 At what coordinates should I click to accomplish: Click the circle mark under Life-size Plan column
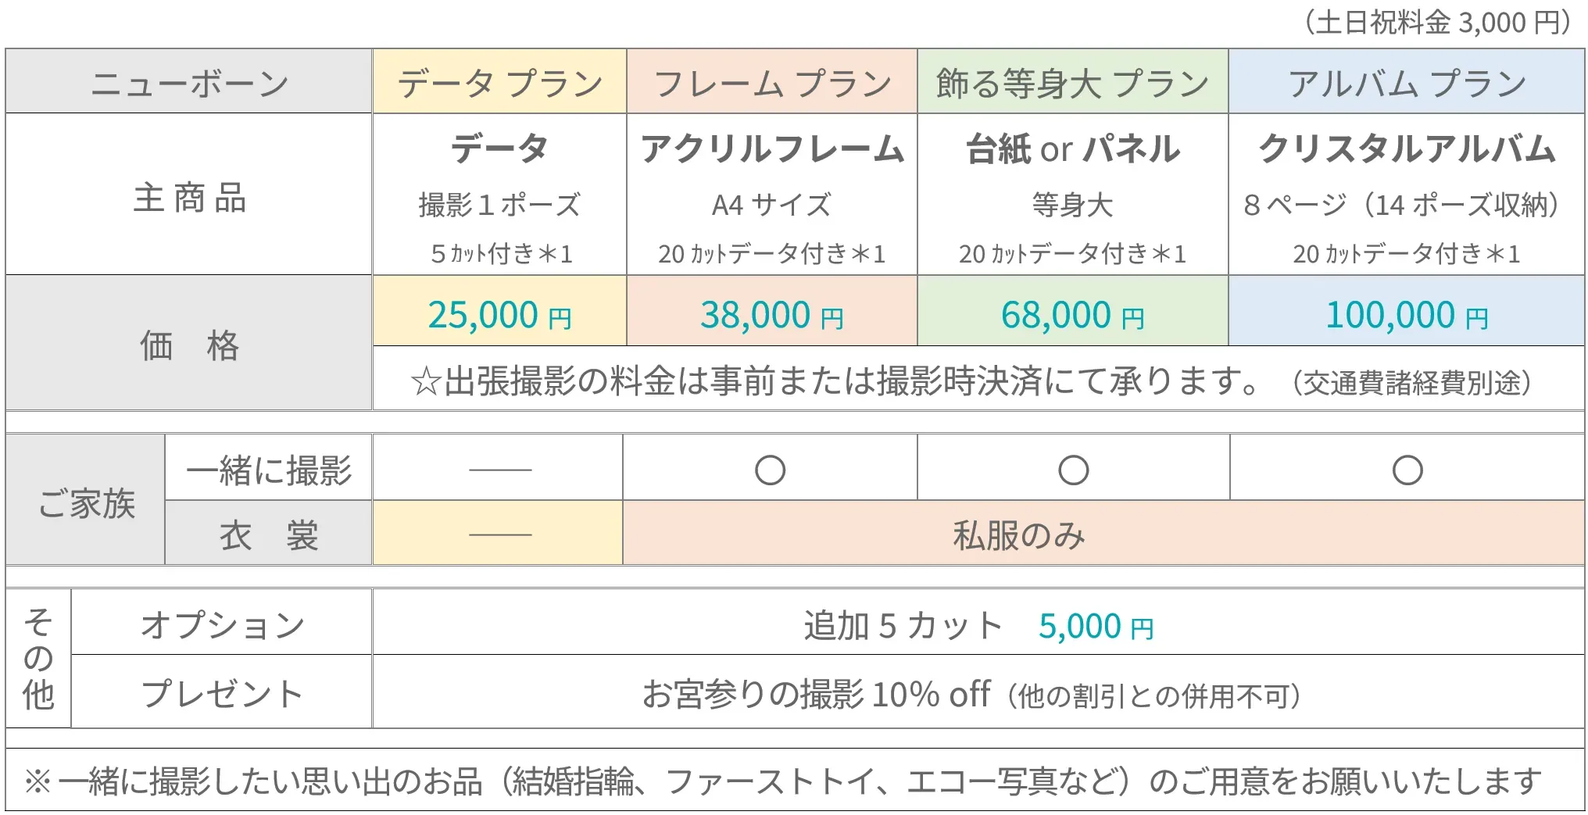click(x=1073, y=470)
